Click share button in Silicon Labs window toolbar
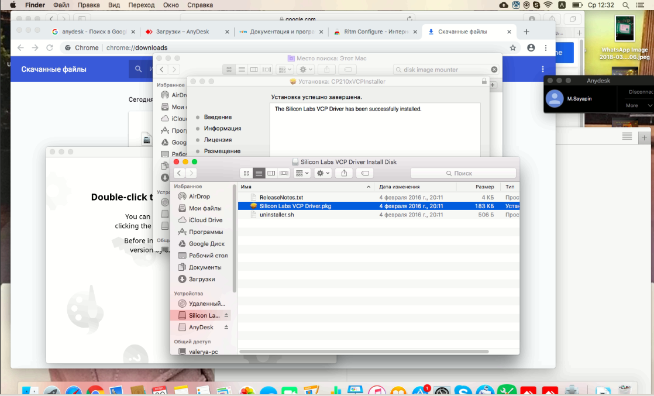654x396 pixels. point(344,173)
